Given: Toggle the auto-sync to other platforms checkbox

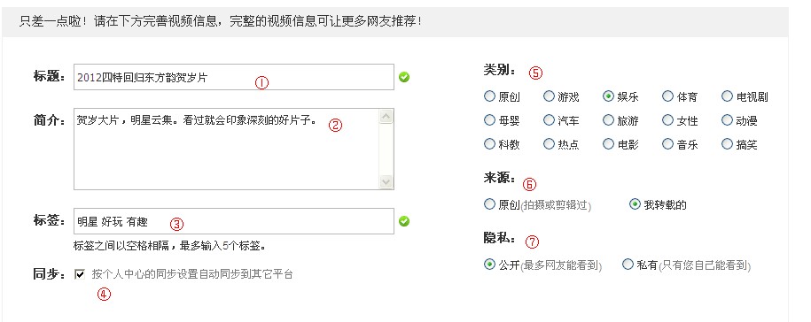Looking at the screenshot, I should 80,274.
